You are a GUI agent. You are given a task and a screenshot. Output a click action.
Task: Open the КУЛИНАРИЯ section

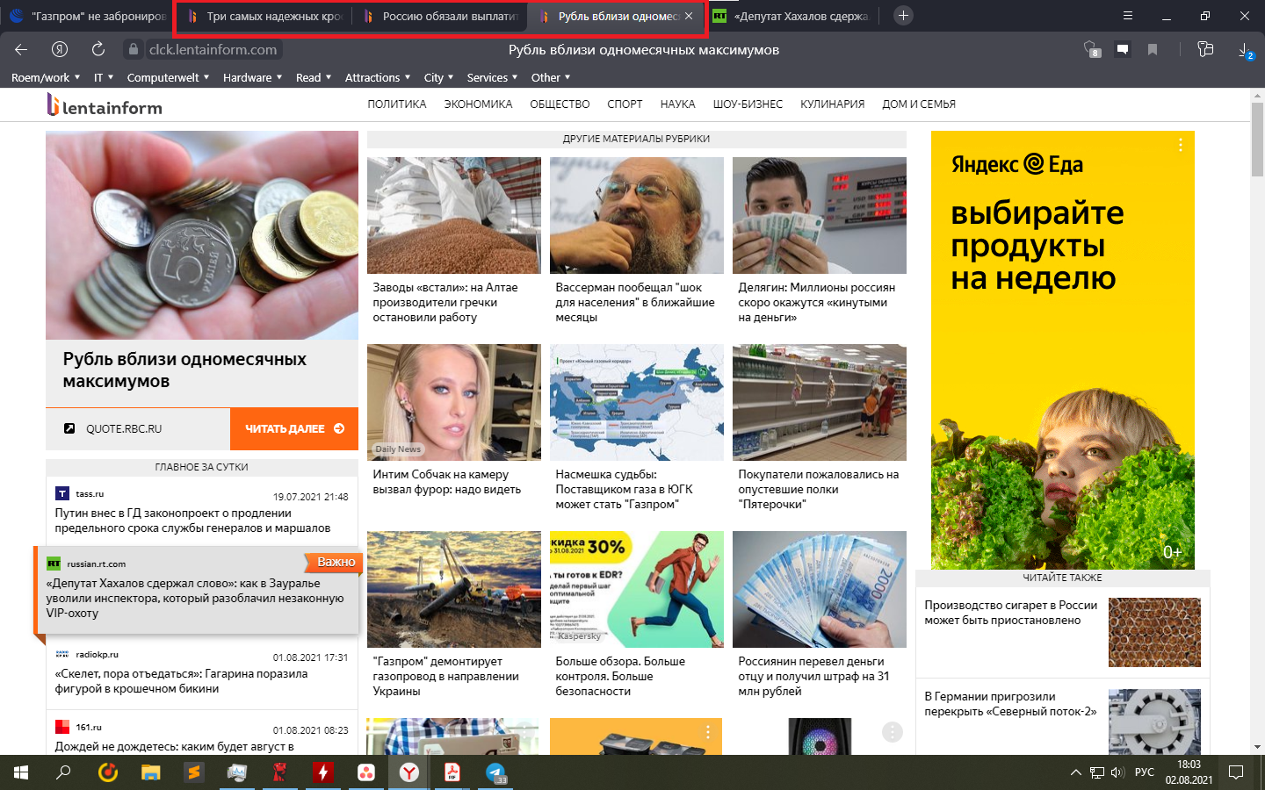pyautogui.click(x=832, y=104)
